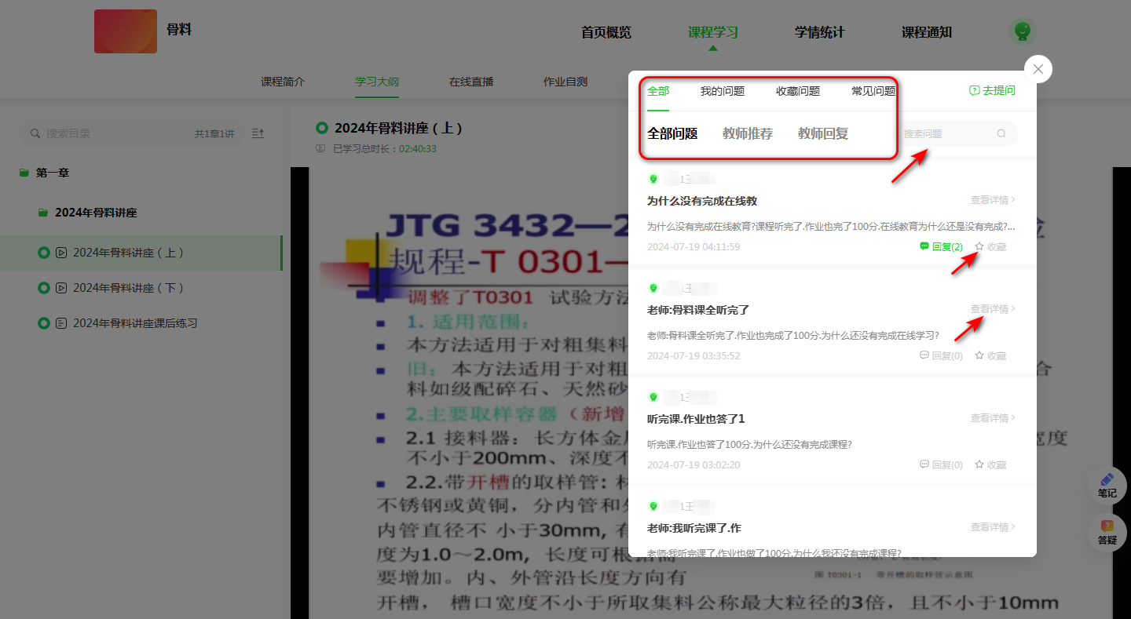Switch to 我的问题 tab

(x=722, y=91)
